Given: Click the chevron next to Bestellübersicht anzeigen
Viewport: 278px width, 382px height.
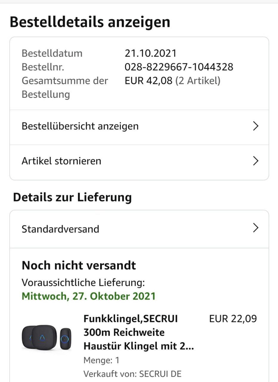Looking at the screenshot, I should point(255,126).
